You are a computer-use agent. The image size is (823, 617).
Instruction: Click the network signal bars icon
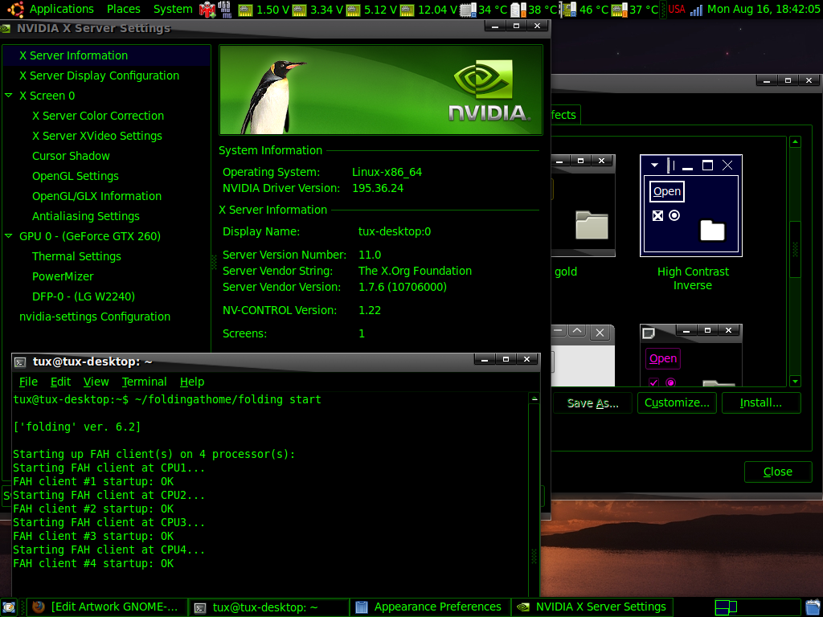[x=696, y=10]
